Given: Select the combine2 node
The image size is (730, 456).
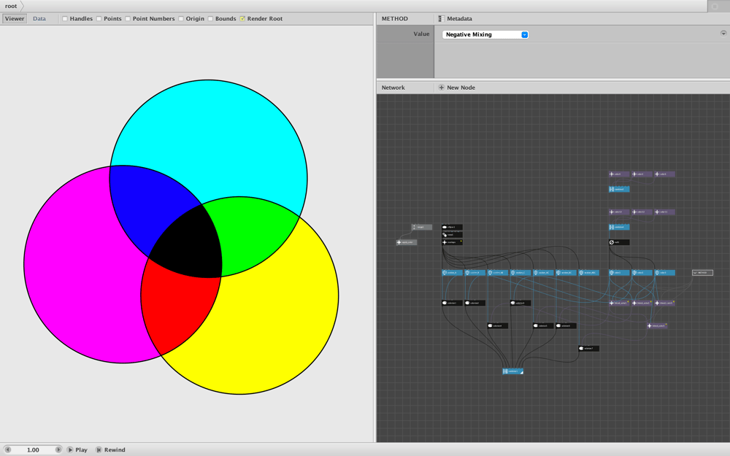Looking at the screenshot, I should tap(619, 189).
